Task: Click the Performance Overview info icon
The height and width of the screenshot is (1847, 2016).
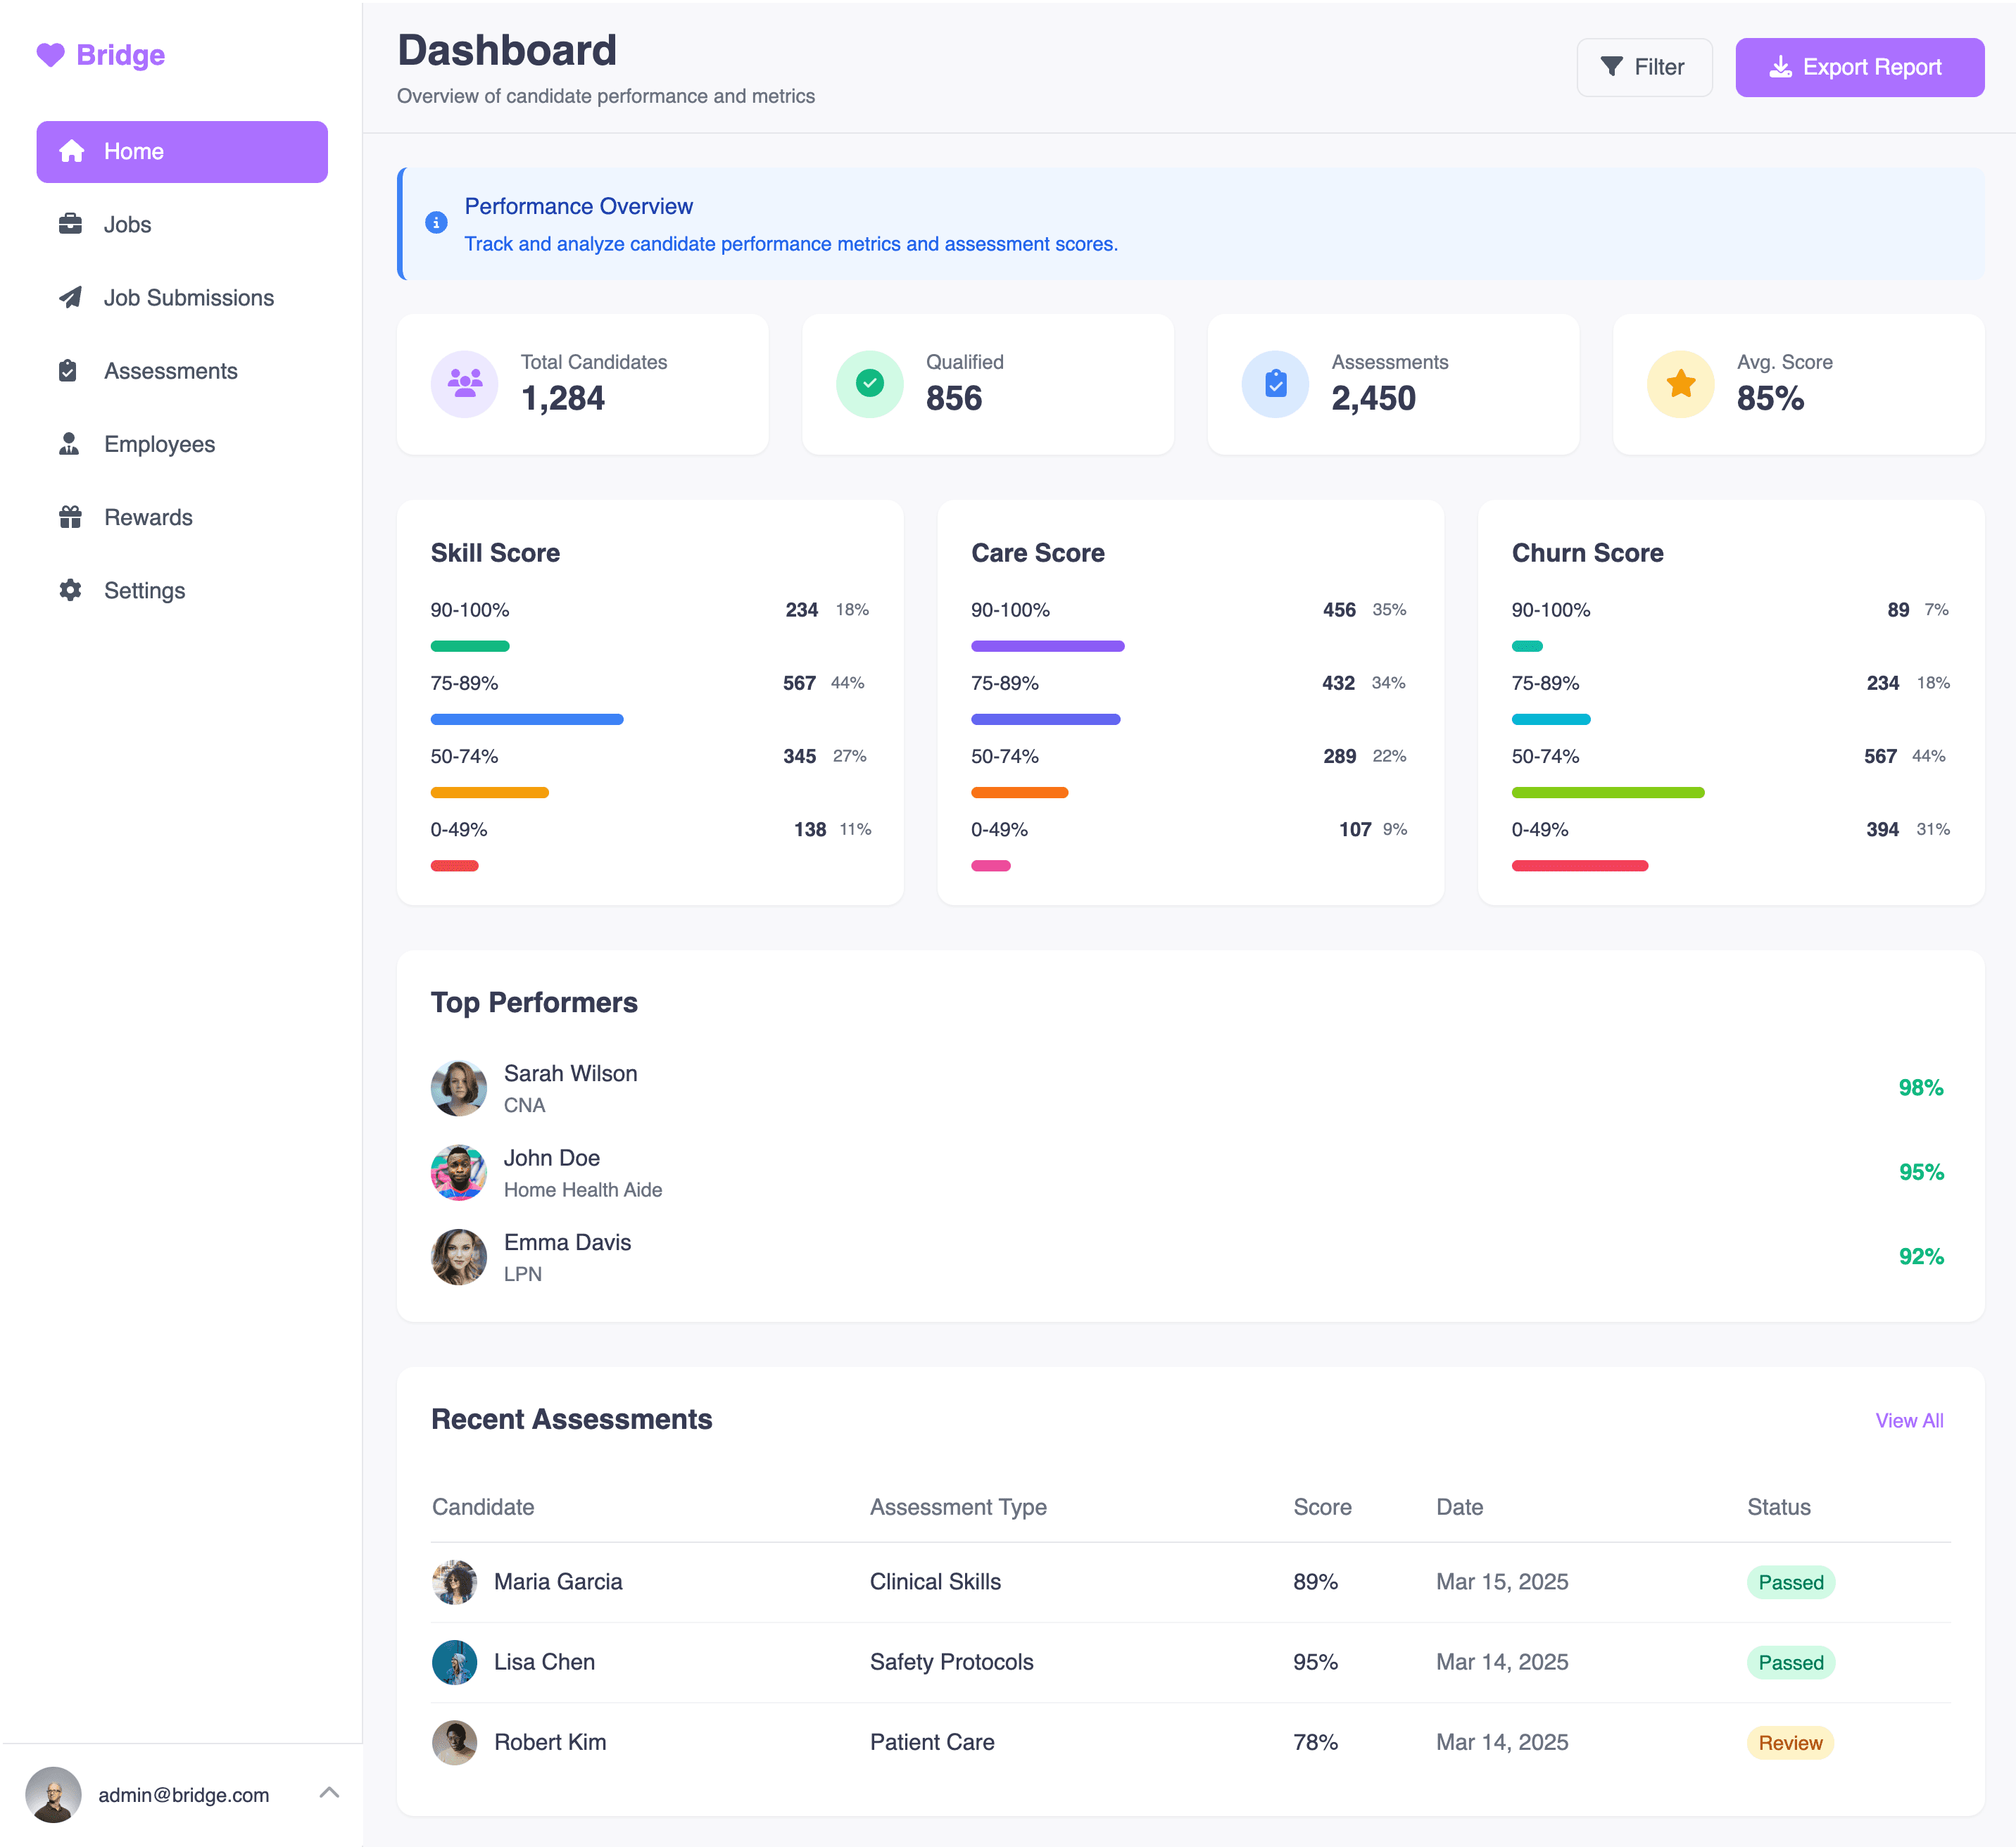Action: click(x=436, y=223)
